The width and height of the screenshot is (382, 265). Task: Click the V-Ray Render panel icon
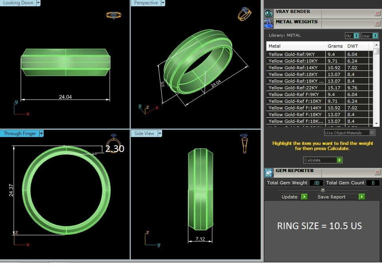[x=269, y=14]
